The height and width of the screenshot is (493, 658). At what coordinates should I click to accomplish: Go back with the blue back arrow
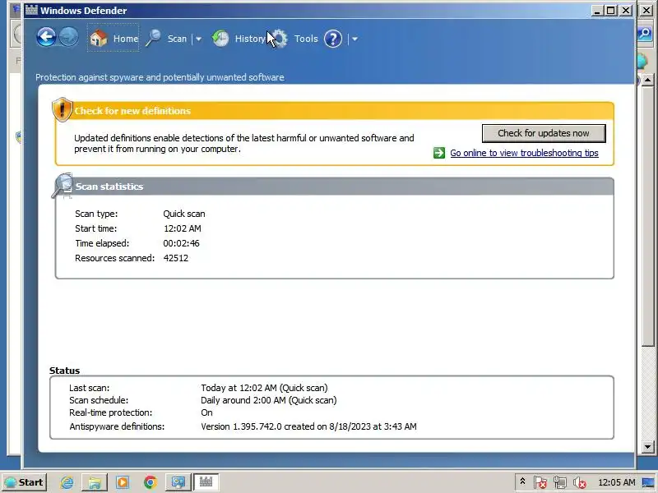(46, 37)
